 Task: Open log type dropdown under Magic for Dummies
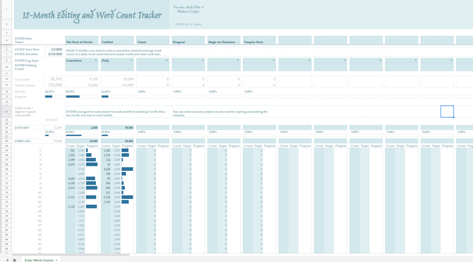click(238, 61)
